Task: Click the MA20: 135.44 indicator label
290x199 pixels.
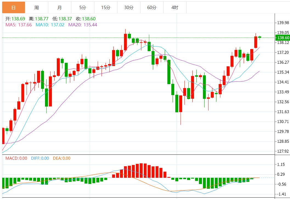Action: (x=83, y=25)
